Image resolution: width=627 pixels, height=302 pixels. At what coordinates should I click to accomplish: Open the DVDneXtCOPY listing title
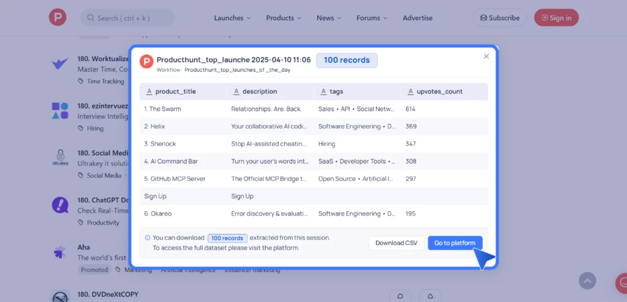(108, 295)
